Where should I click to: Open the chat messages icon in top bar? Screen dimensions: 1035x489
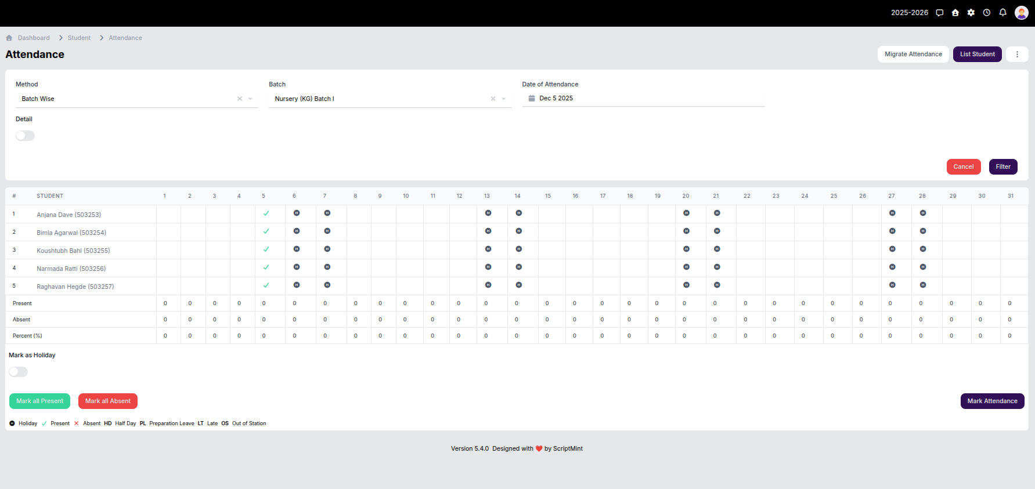coord(939,13)
